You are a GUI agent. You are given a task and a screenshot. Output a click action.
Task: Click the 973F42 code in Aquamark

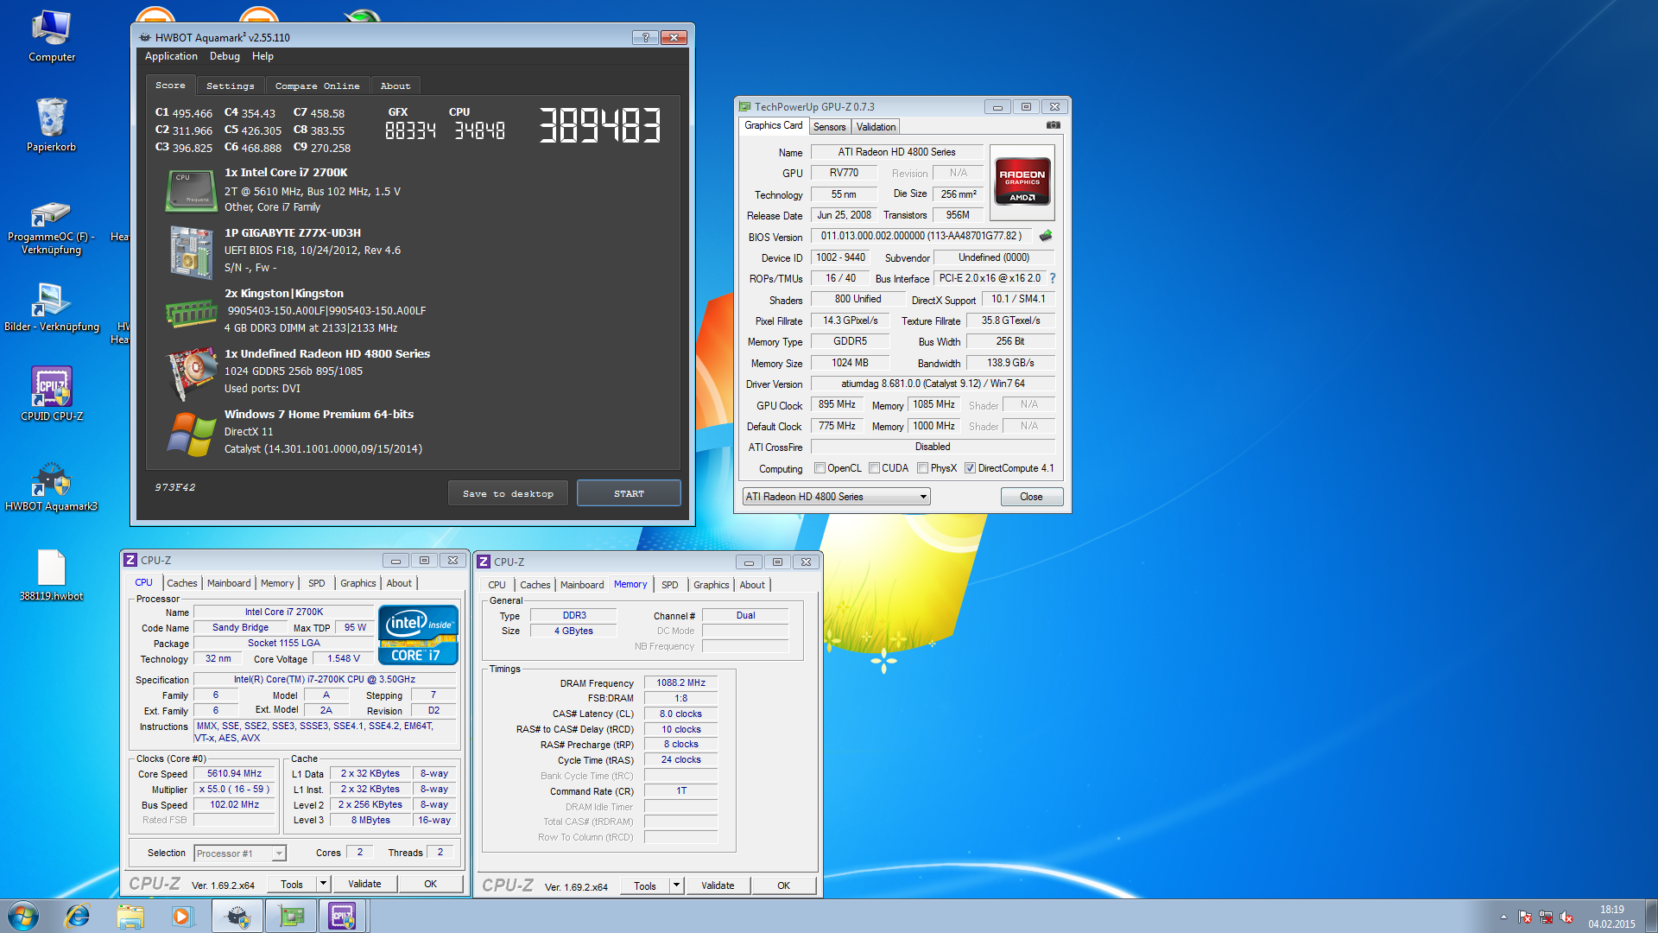point(175,487)
